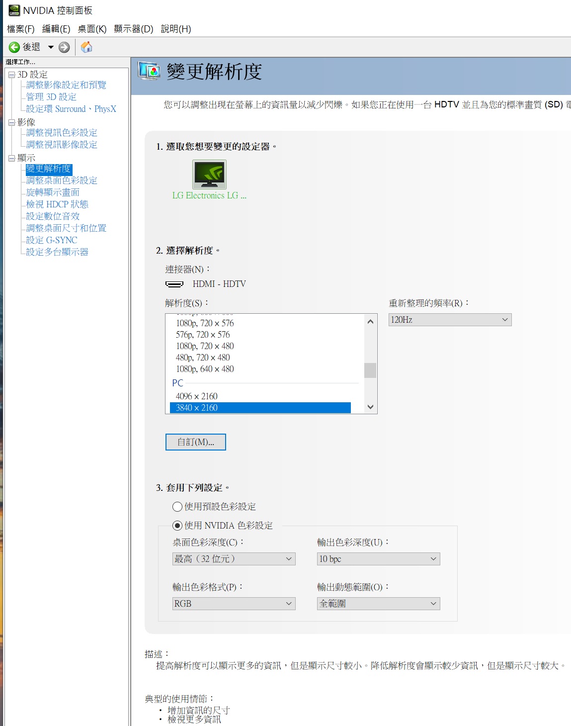Open 旋轉顯示畫面 page
The width and height of the screenshot is (571, 726).
[x=53, y=192]
